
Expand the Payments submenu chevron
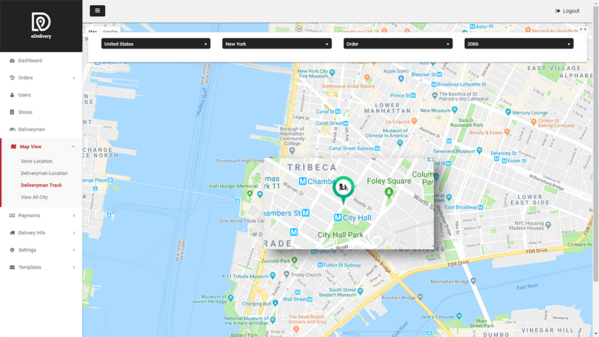tap(74, 216)
